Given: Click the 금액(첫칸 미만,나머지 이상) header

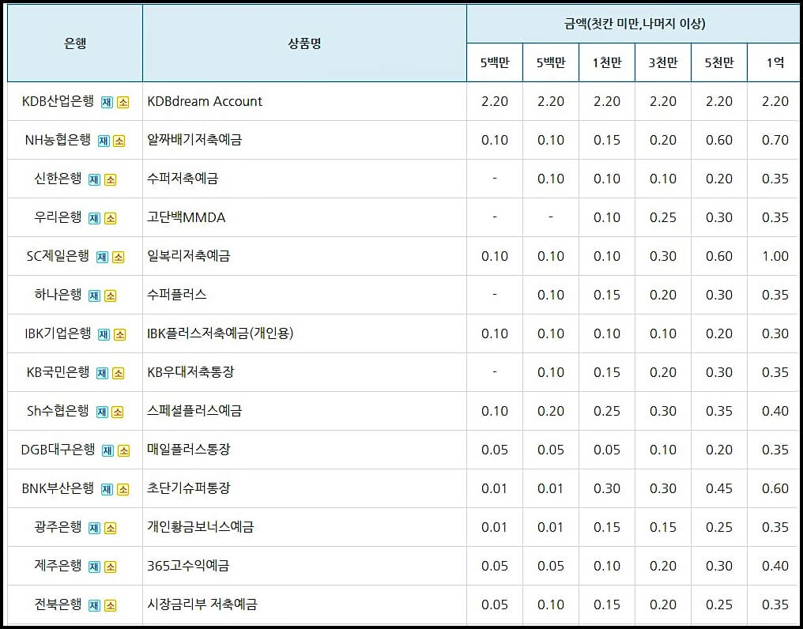Looking at the screenshot, I should [635, 24].
